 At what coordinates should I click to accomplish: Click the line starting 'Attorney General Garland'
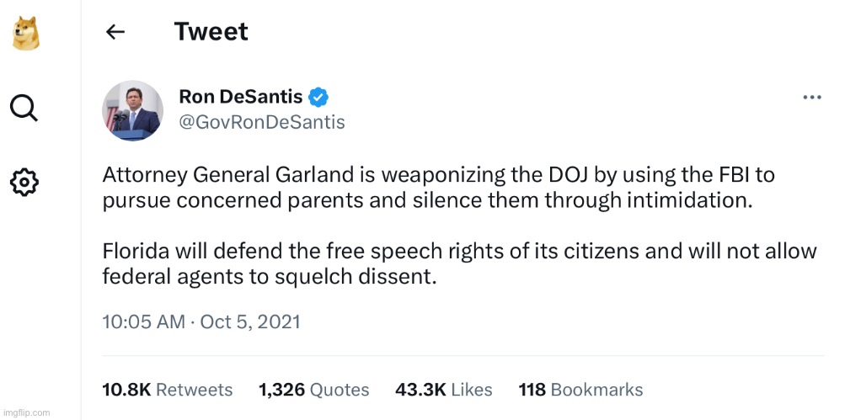(438, 176)
